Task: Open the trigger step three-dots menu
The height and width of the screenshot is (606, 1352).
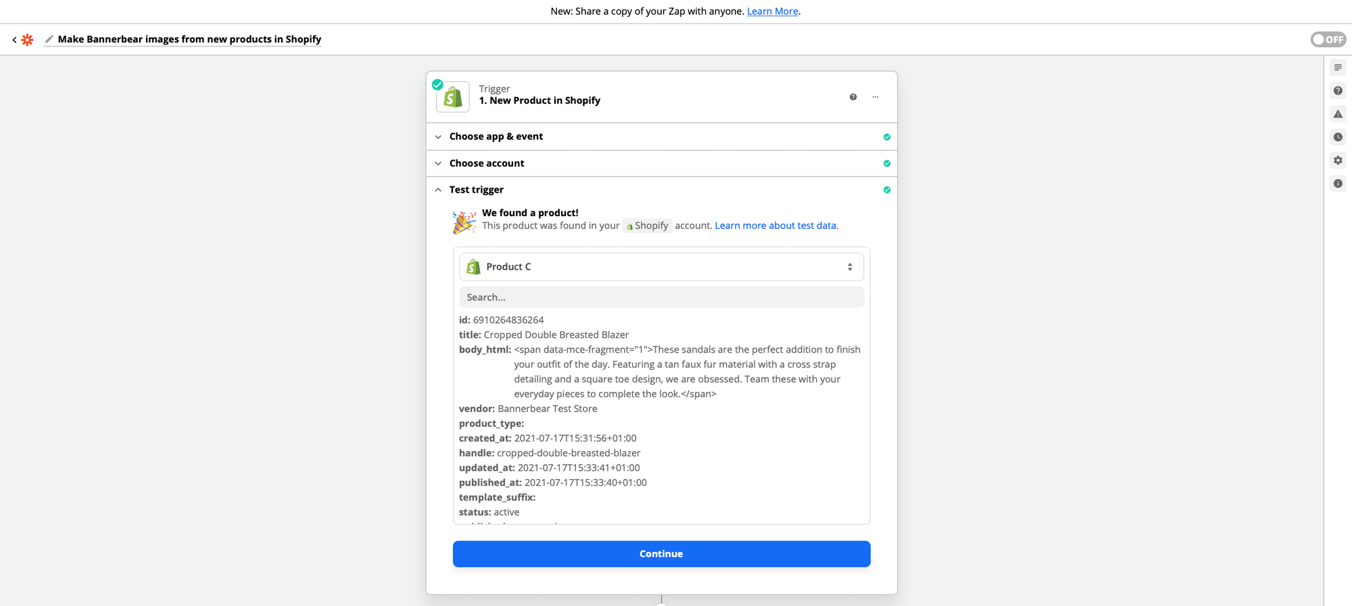Action: 875,97
